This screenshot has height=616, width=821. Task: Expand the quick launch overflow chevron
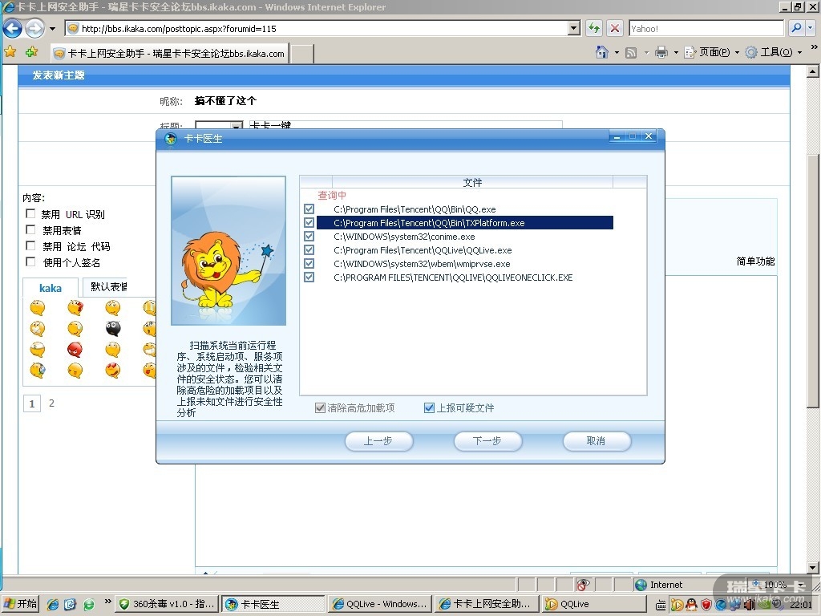108,602
